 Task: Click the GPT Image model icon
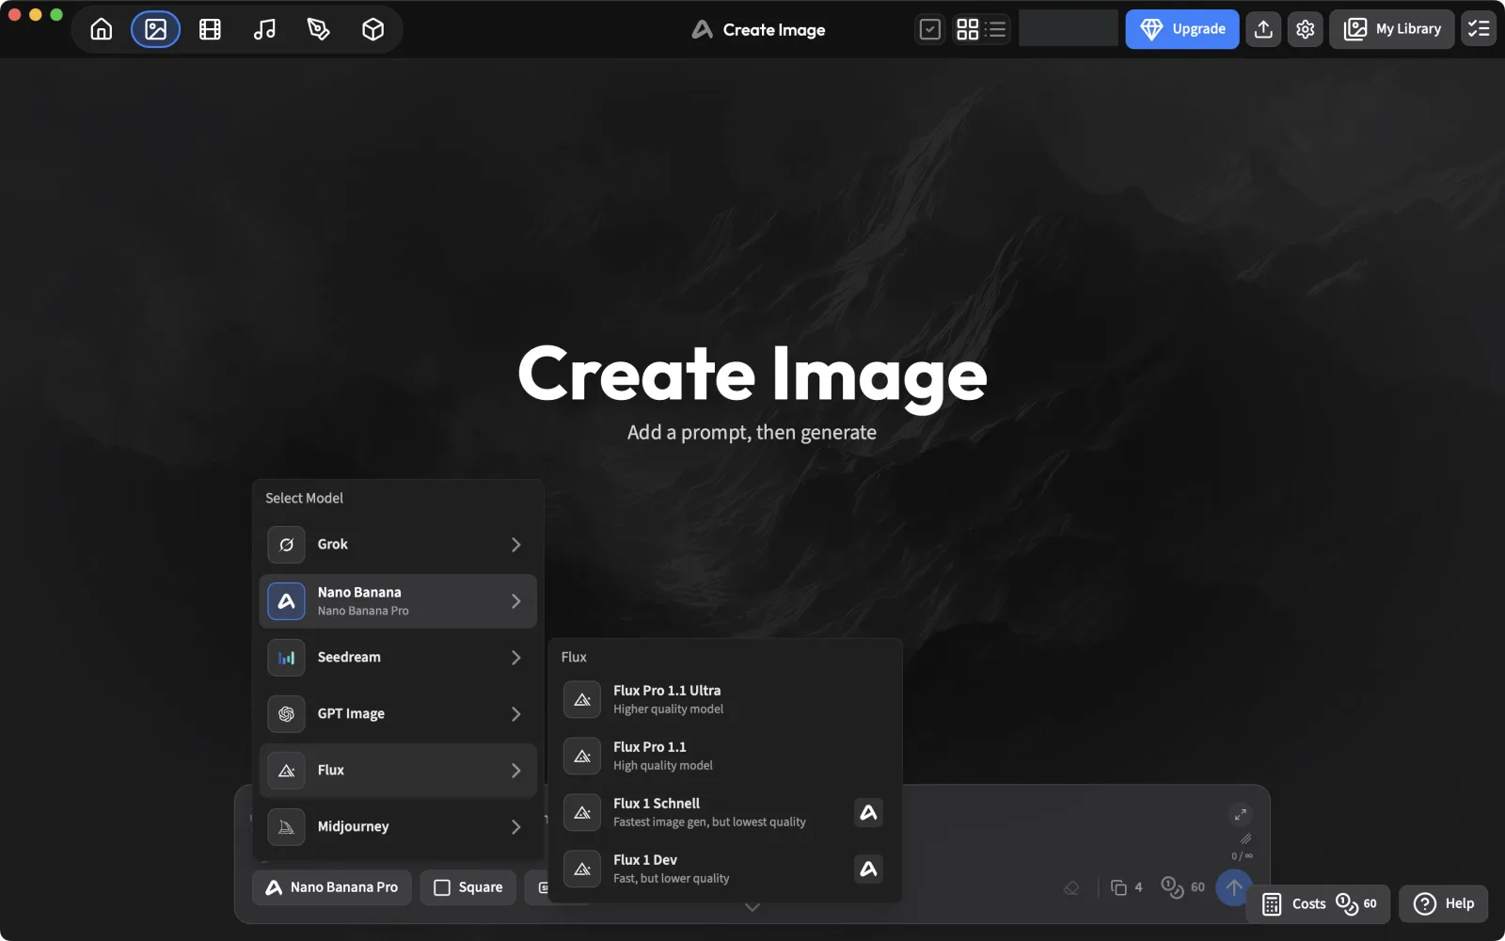point(286,714)
